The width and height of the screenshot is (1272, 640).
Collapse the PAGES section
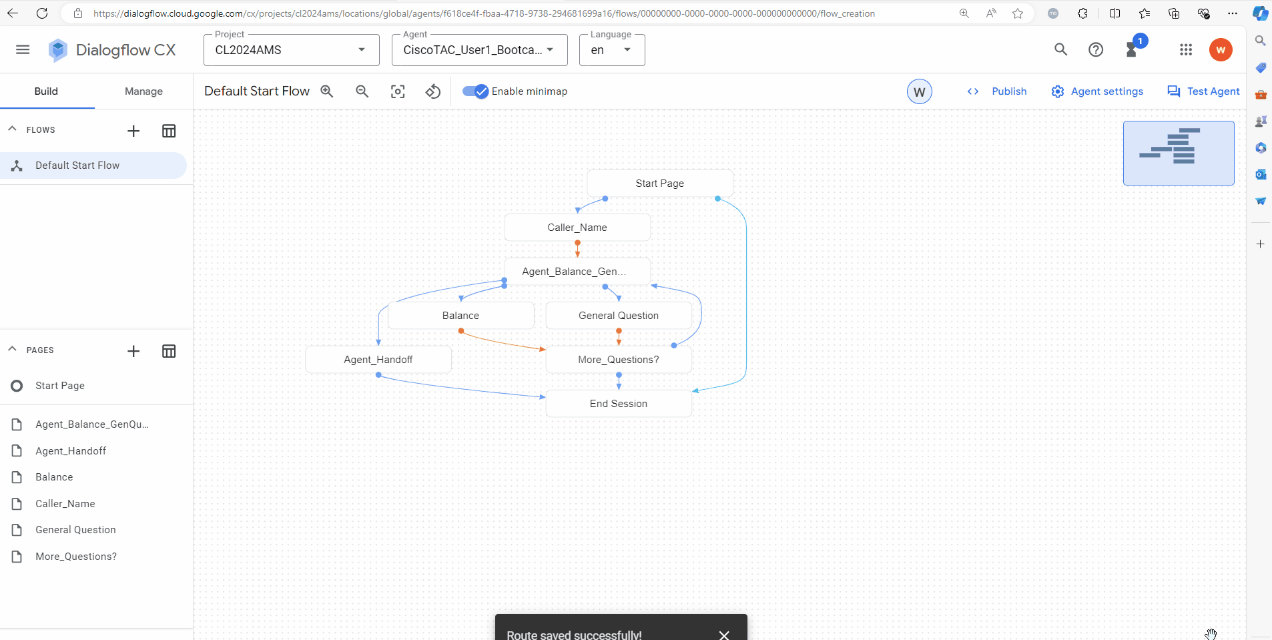coord(12,349)
